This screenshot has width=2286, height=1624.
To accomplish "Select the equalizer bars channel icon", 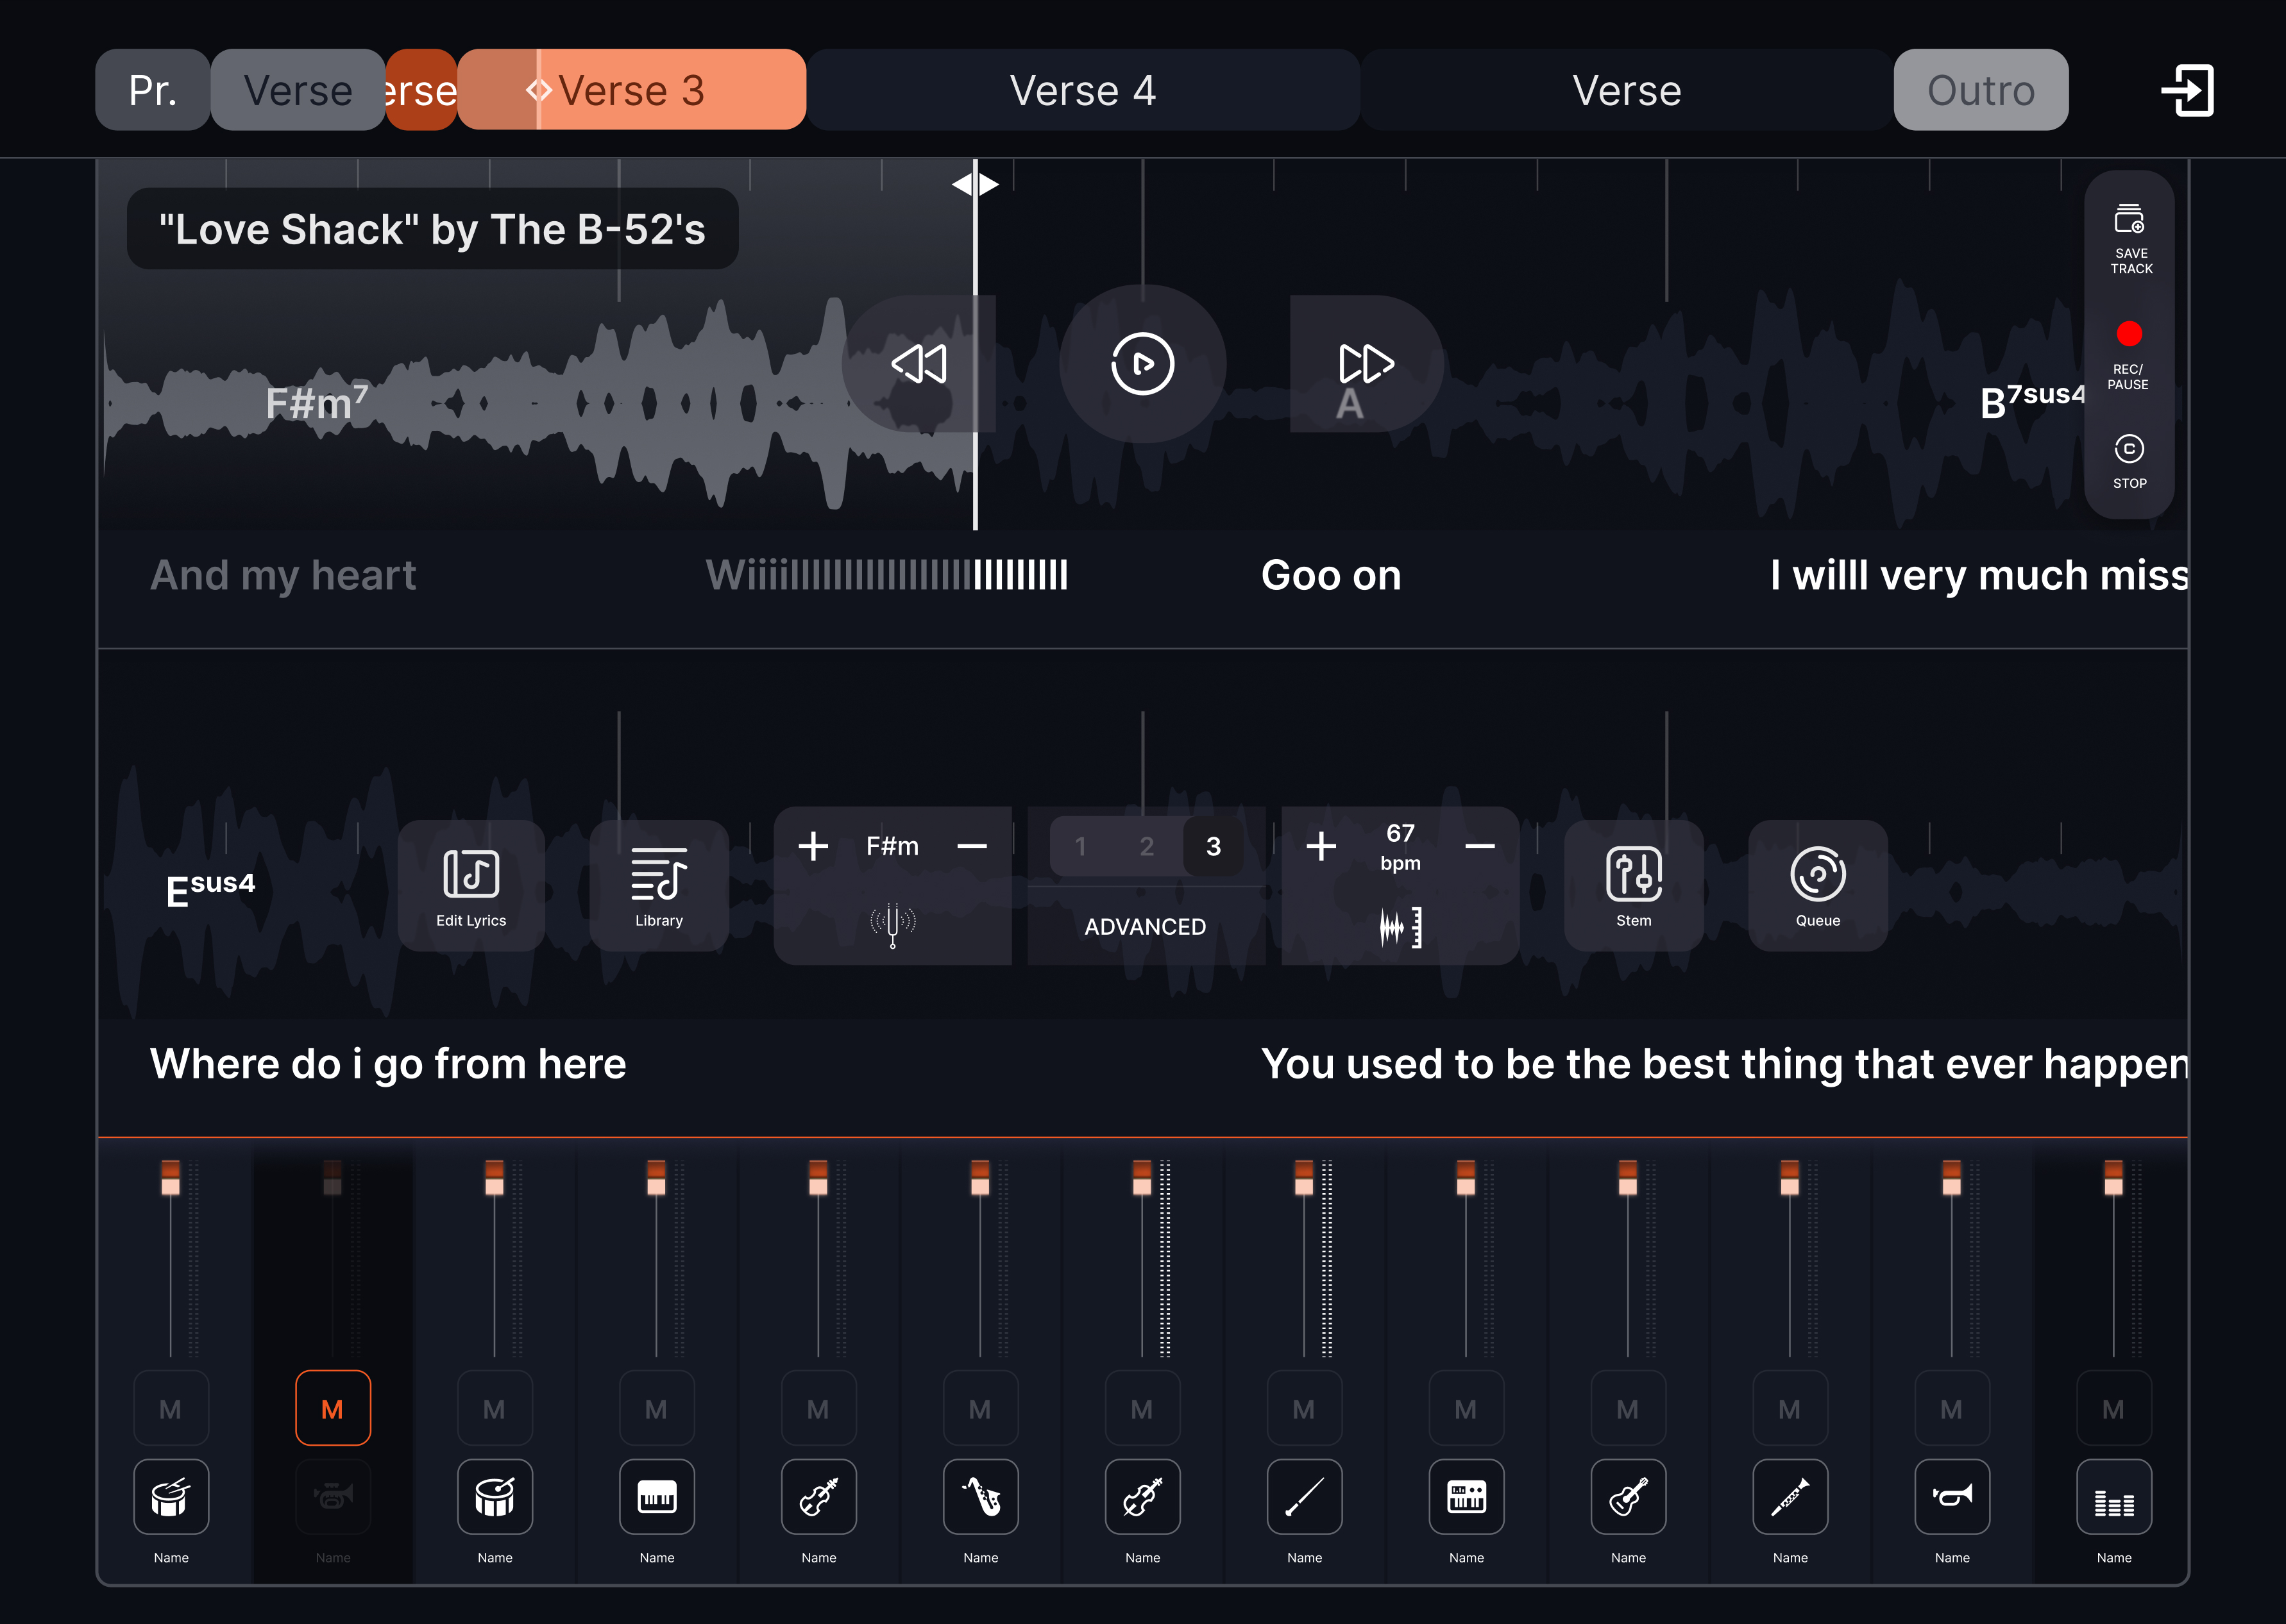I will tap(2114, 1496).
